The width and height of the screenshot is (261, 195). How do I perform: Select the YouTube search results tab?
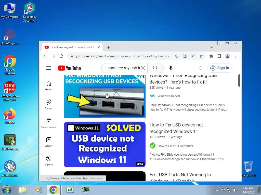click(72, 47)
